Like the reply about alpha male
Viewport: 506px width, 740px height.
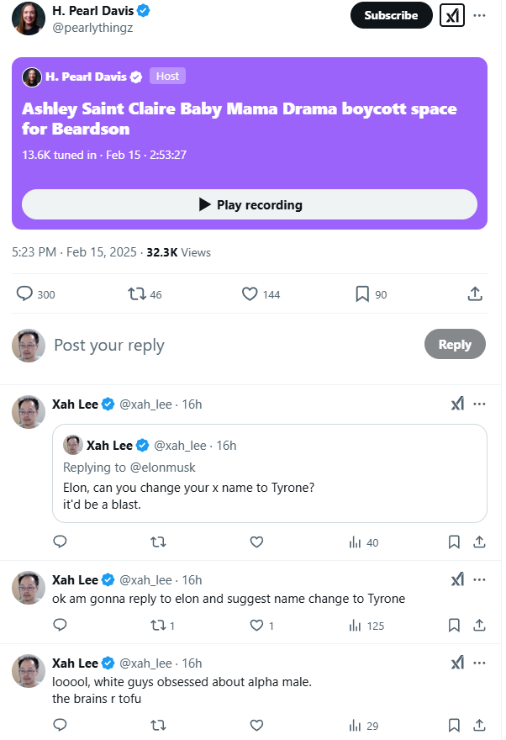tap(257, 725)
